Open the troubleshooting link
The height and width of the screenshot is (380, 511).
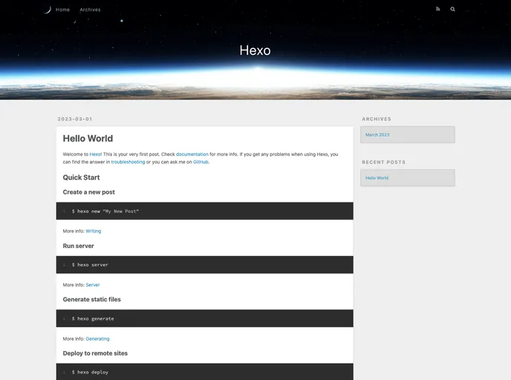click(x=128, y=162)
